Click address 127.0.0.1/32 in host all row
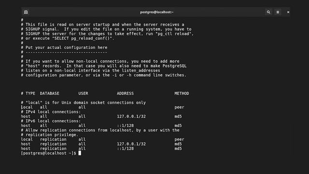The image size is (309, 174). coord(131,116)
